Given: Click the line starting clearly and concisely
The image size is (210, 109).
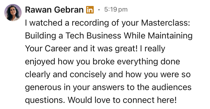Looking at the screenshot, I should (x=108, y=74).
